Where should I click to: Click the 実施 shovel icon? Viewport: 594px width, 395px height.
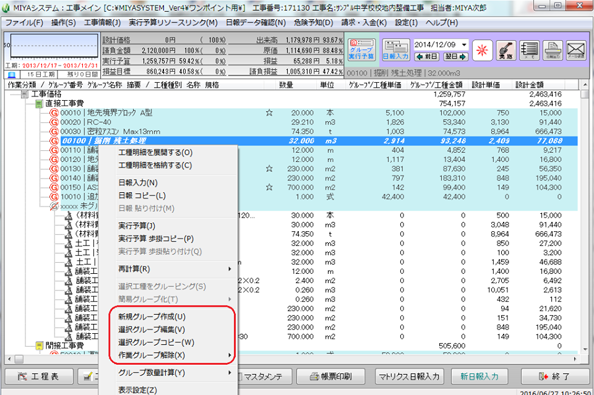point(506,50)
